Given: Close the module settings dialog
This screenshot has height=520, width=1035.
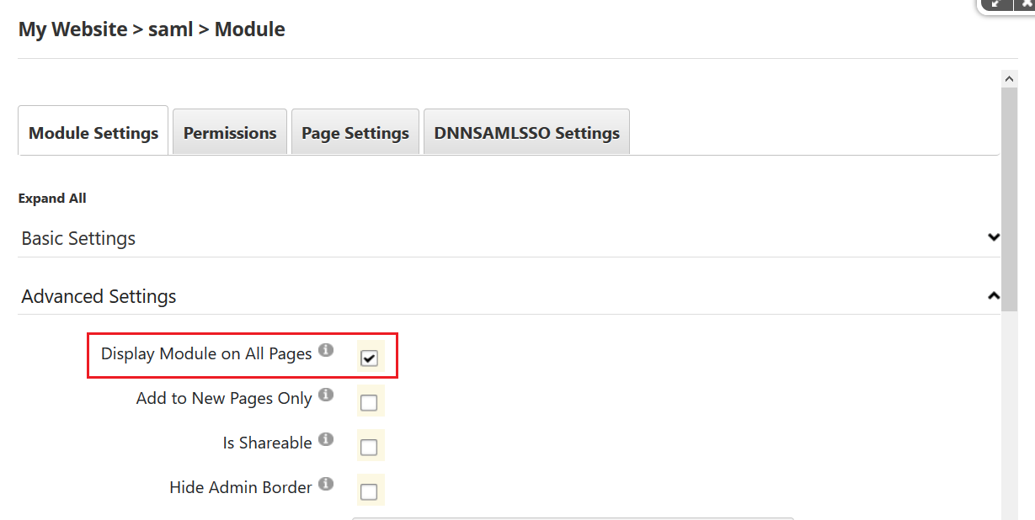Looking at the screenshot, I should pos(1024,4).
